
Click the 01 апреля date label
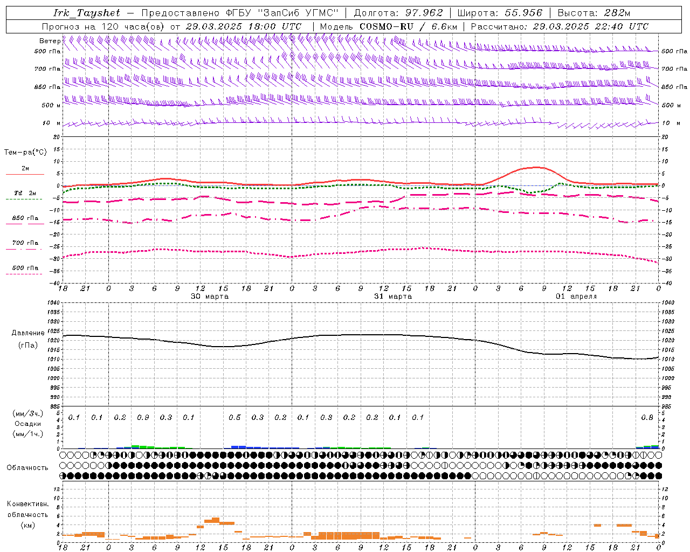tap(576, 296)
